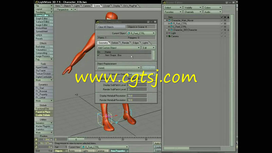This screenshot has height=153, width=272.
Task: Toggle Parent in Place
Action: pos(44,112)
